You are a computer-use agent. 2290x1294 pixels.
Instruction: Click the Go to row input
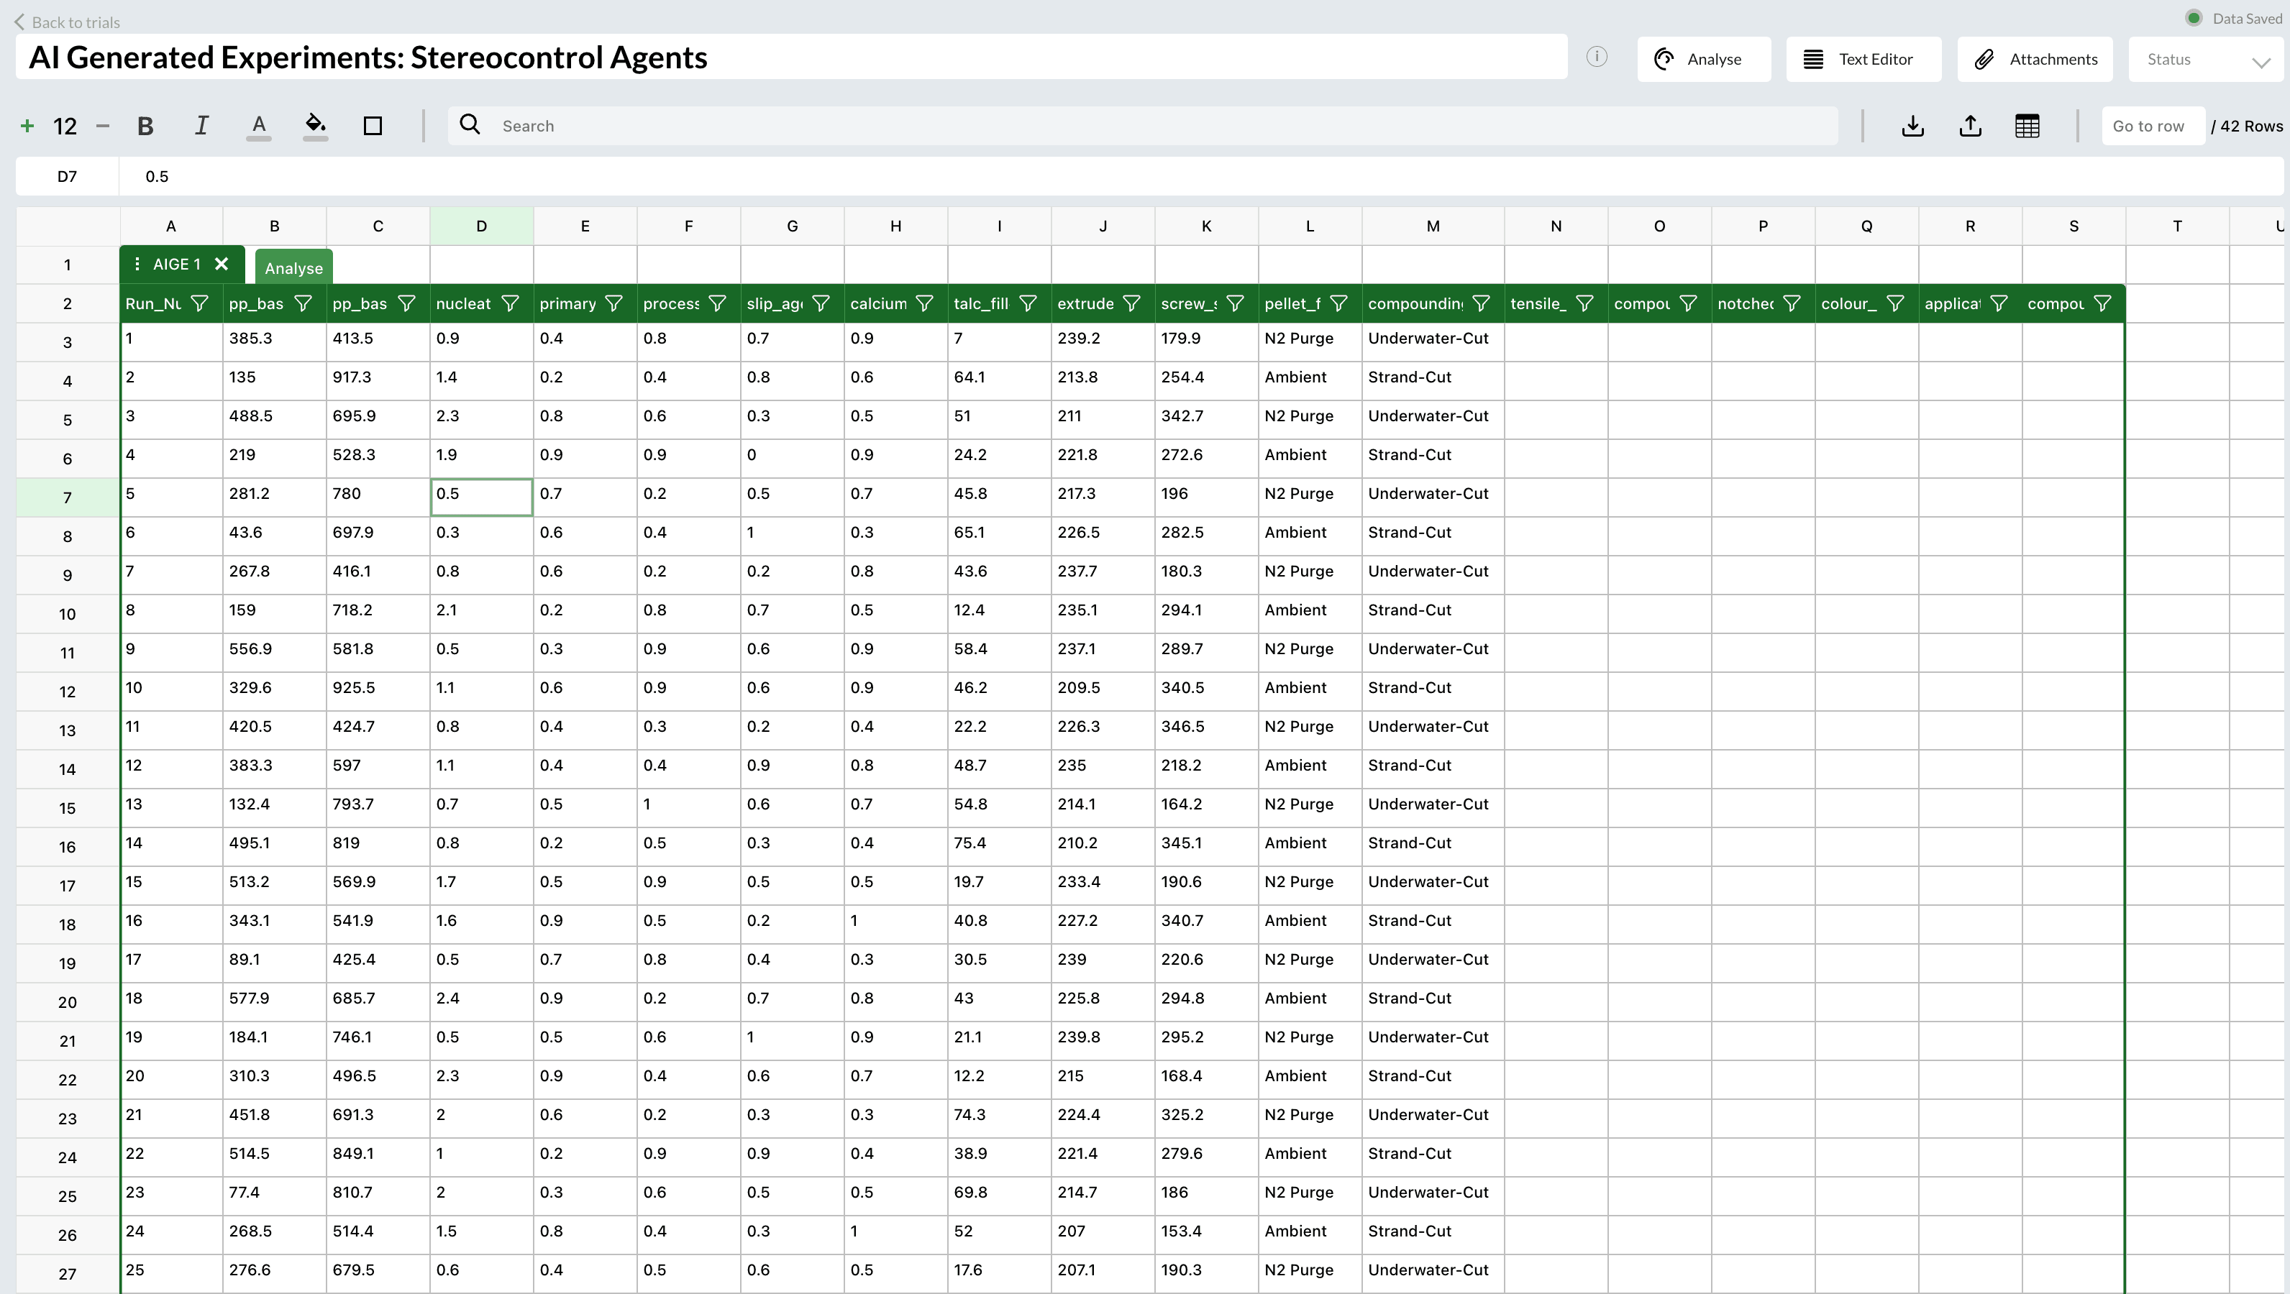pyautogui.click(x=2151, y=125)
